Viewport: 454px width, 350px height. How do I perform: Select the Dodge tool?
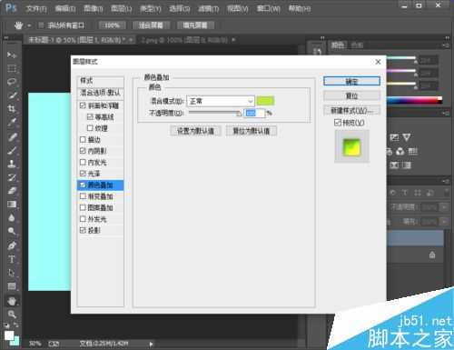[12, 232]
